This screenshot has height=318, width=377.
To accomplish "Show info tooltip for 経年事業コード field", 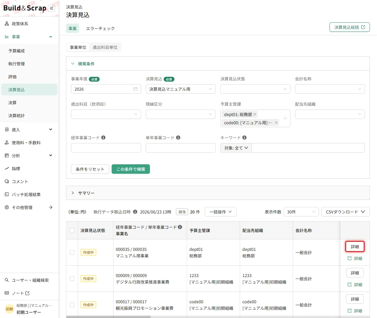I will 103,138.
